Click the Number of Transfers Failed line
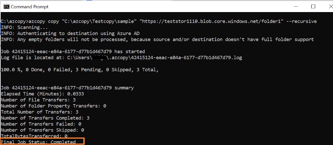This screenshot has height=145, width=333. [41, 124]
